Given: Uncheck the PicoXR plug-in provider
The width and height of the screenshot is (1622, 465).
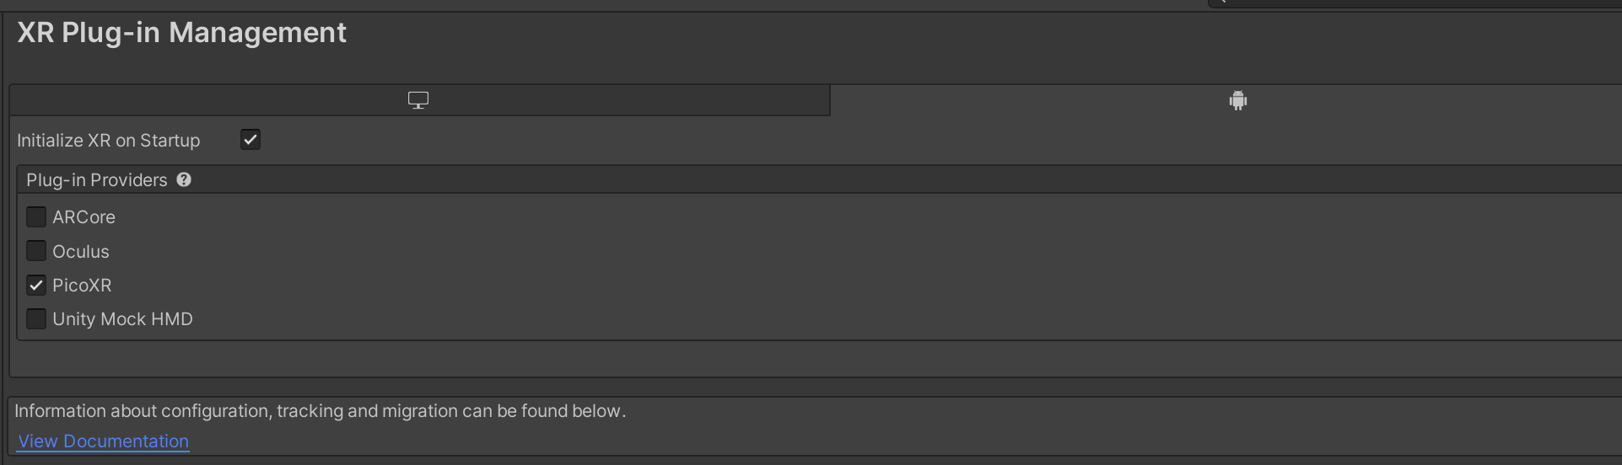Looking at the screenshot, I should (x=36, y=286).
